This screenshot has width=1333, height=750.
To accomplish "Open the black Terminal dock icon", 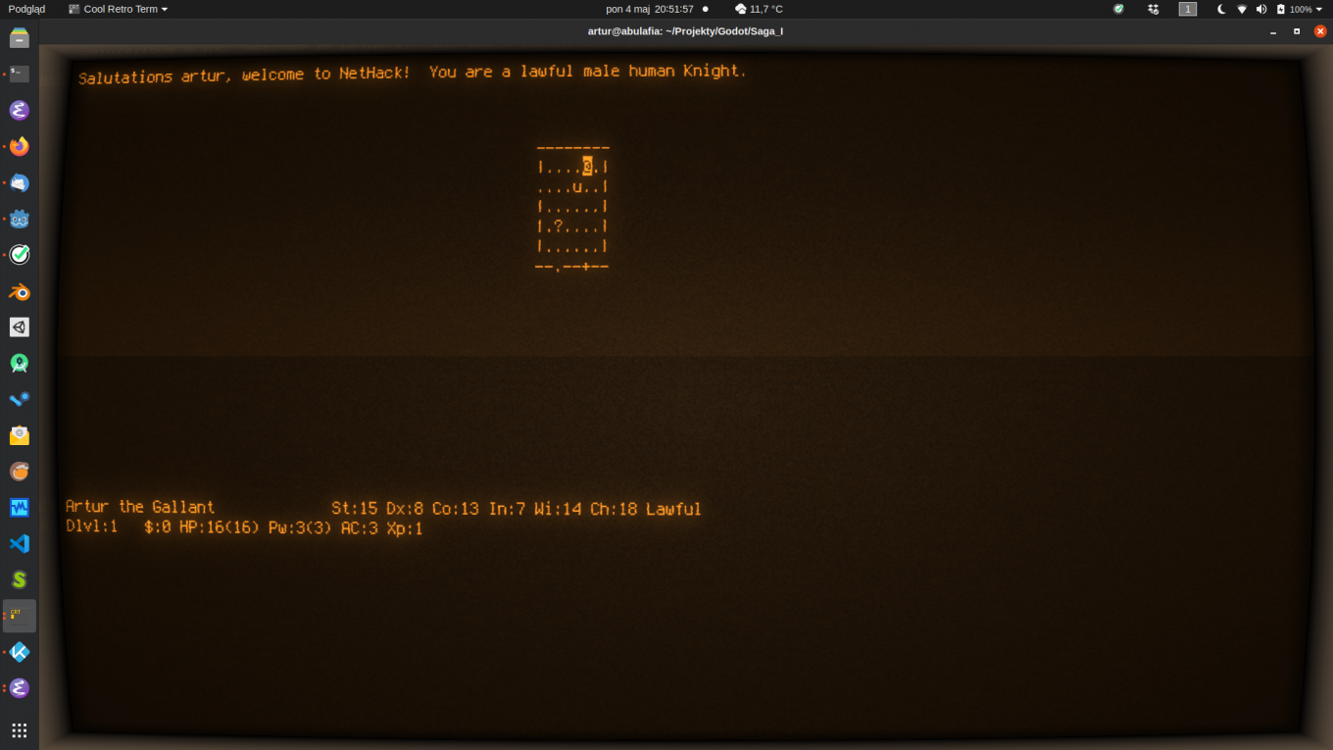I will pyautogui.click(x=20, y=75).
